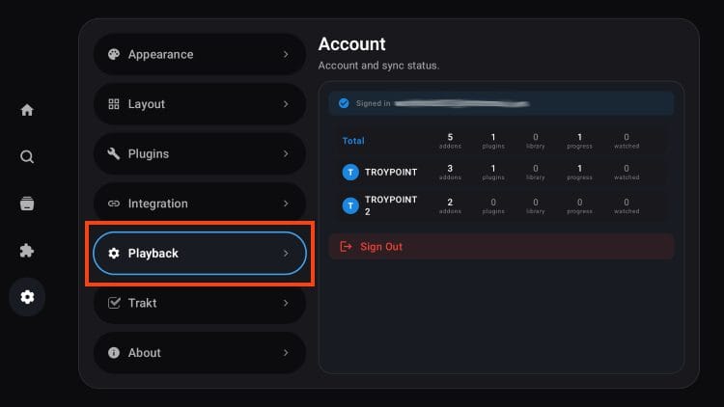Click the Plugins wrench icon

[x=114, y=153]
